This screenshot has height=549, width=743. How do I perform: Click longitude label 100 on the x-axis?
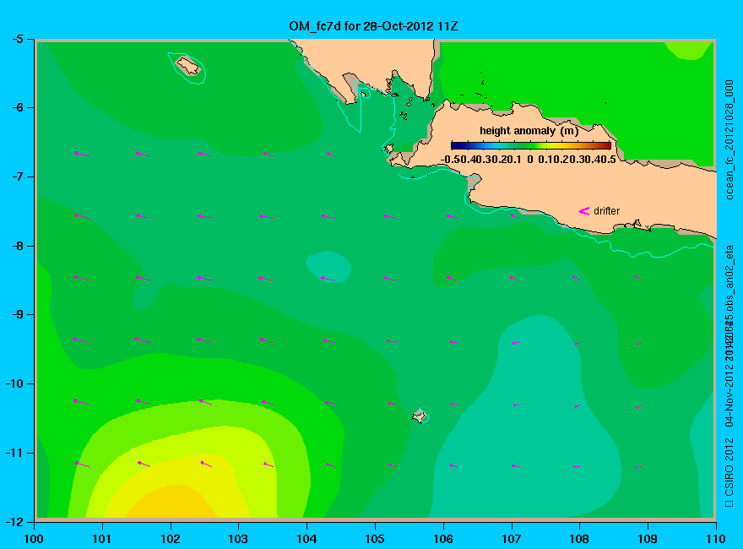pyautogui.click(x=34, y=539)
